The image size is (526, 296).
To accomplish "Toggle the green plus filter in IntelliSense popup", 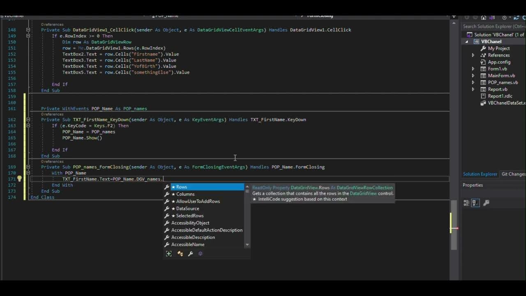I will pyautogui.click(x=169, y=254).
